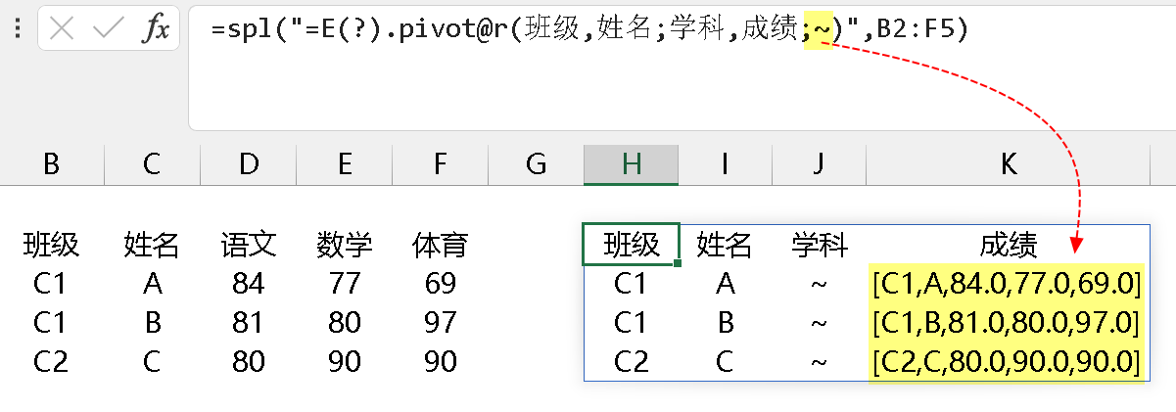The width and height of the screenshot is (1176, 412).
Task: Select column G header
Action: [536, 164]
